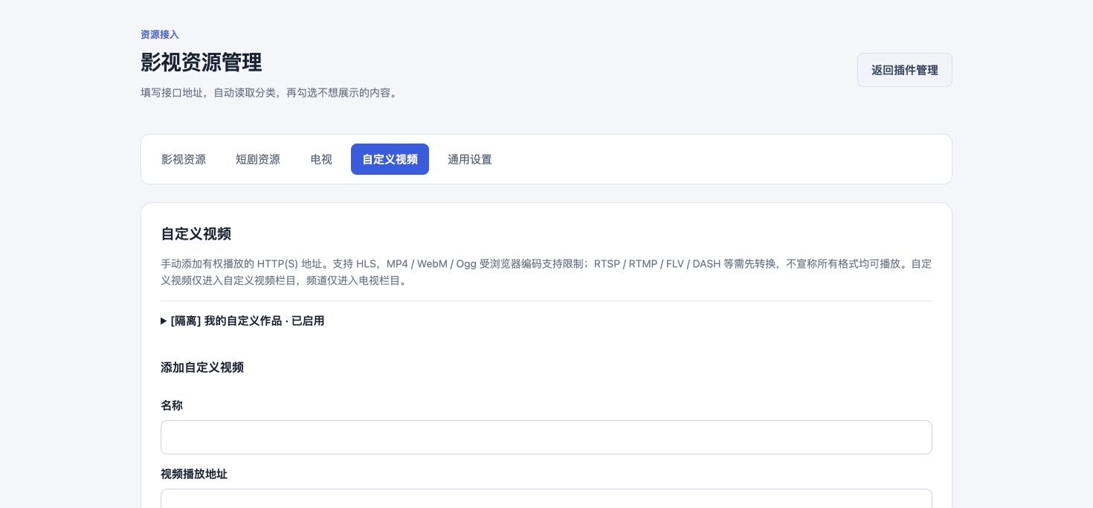Open the 短剧资源 tab
This screenshot has height=508, width=1093.
click(258, 159)
